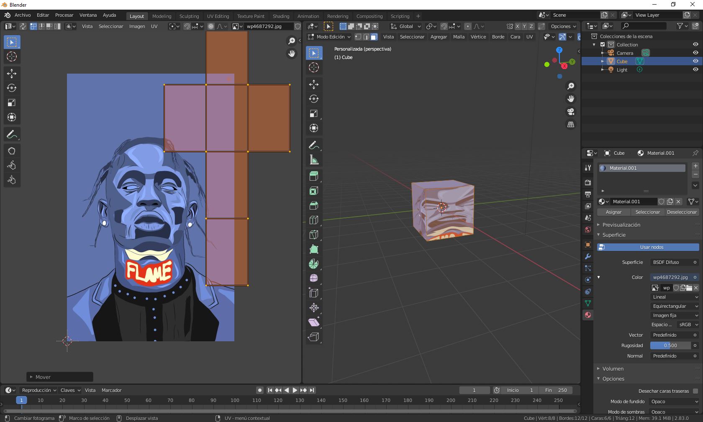This screenshot has width=703, height=422.
Task: Toggle auto keying record button in timeline
Action: click(260, 390)
